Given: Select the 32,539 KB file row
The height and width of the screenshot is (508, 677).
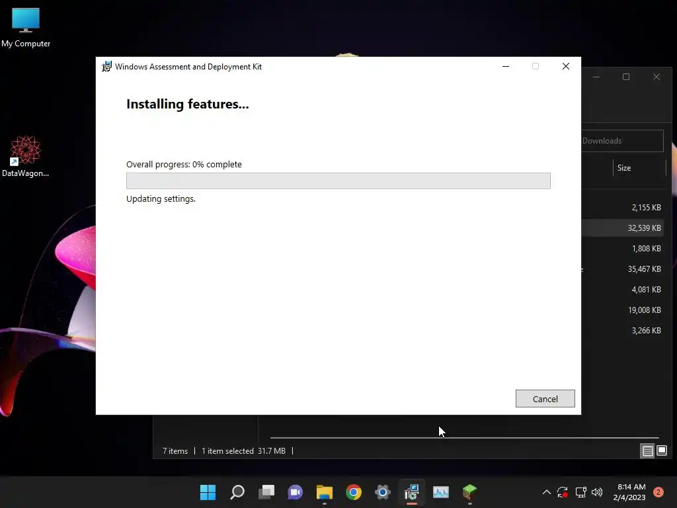Looking at the screenshot, I should [x=623, y=228].
